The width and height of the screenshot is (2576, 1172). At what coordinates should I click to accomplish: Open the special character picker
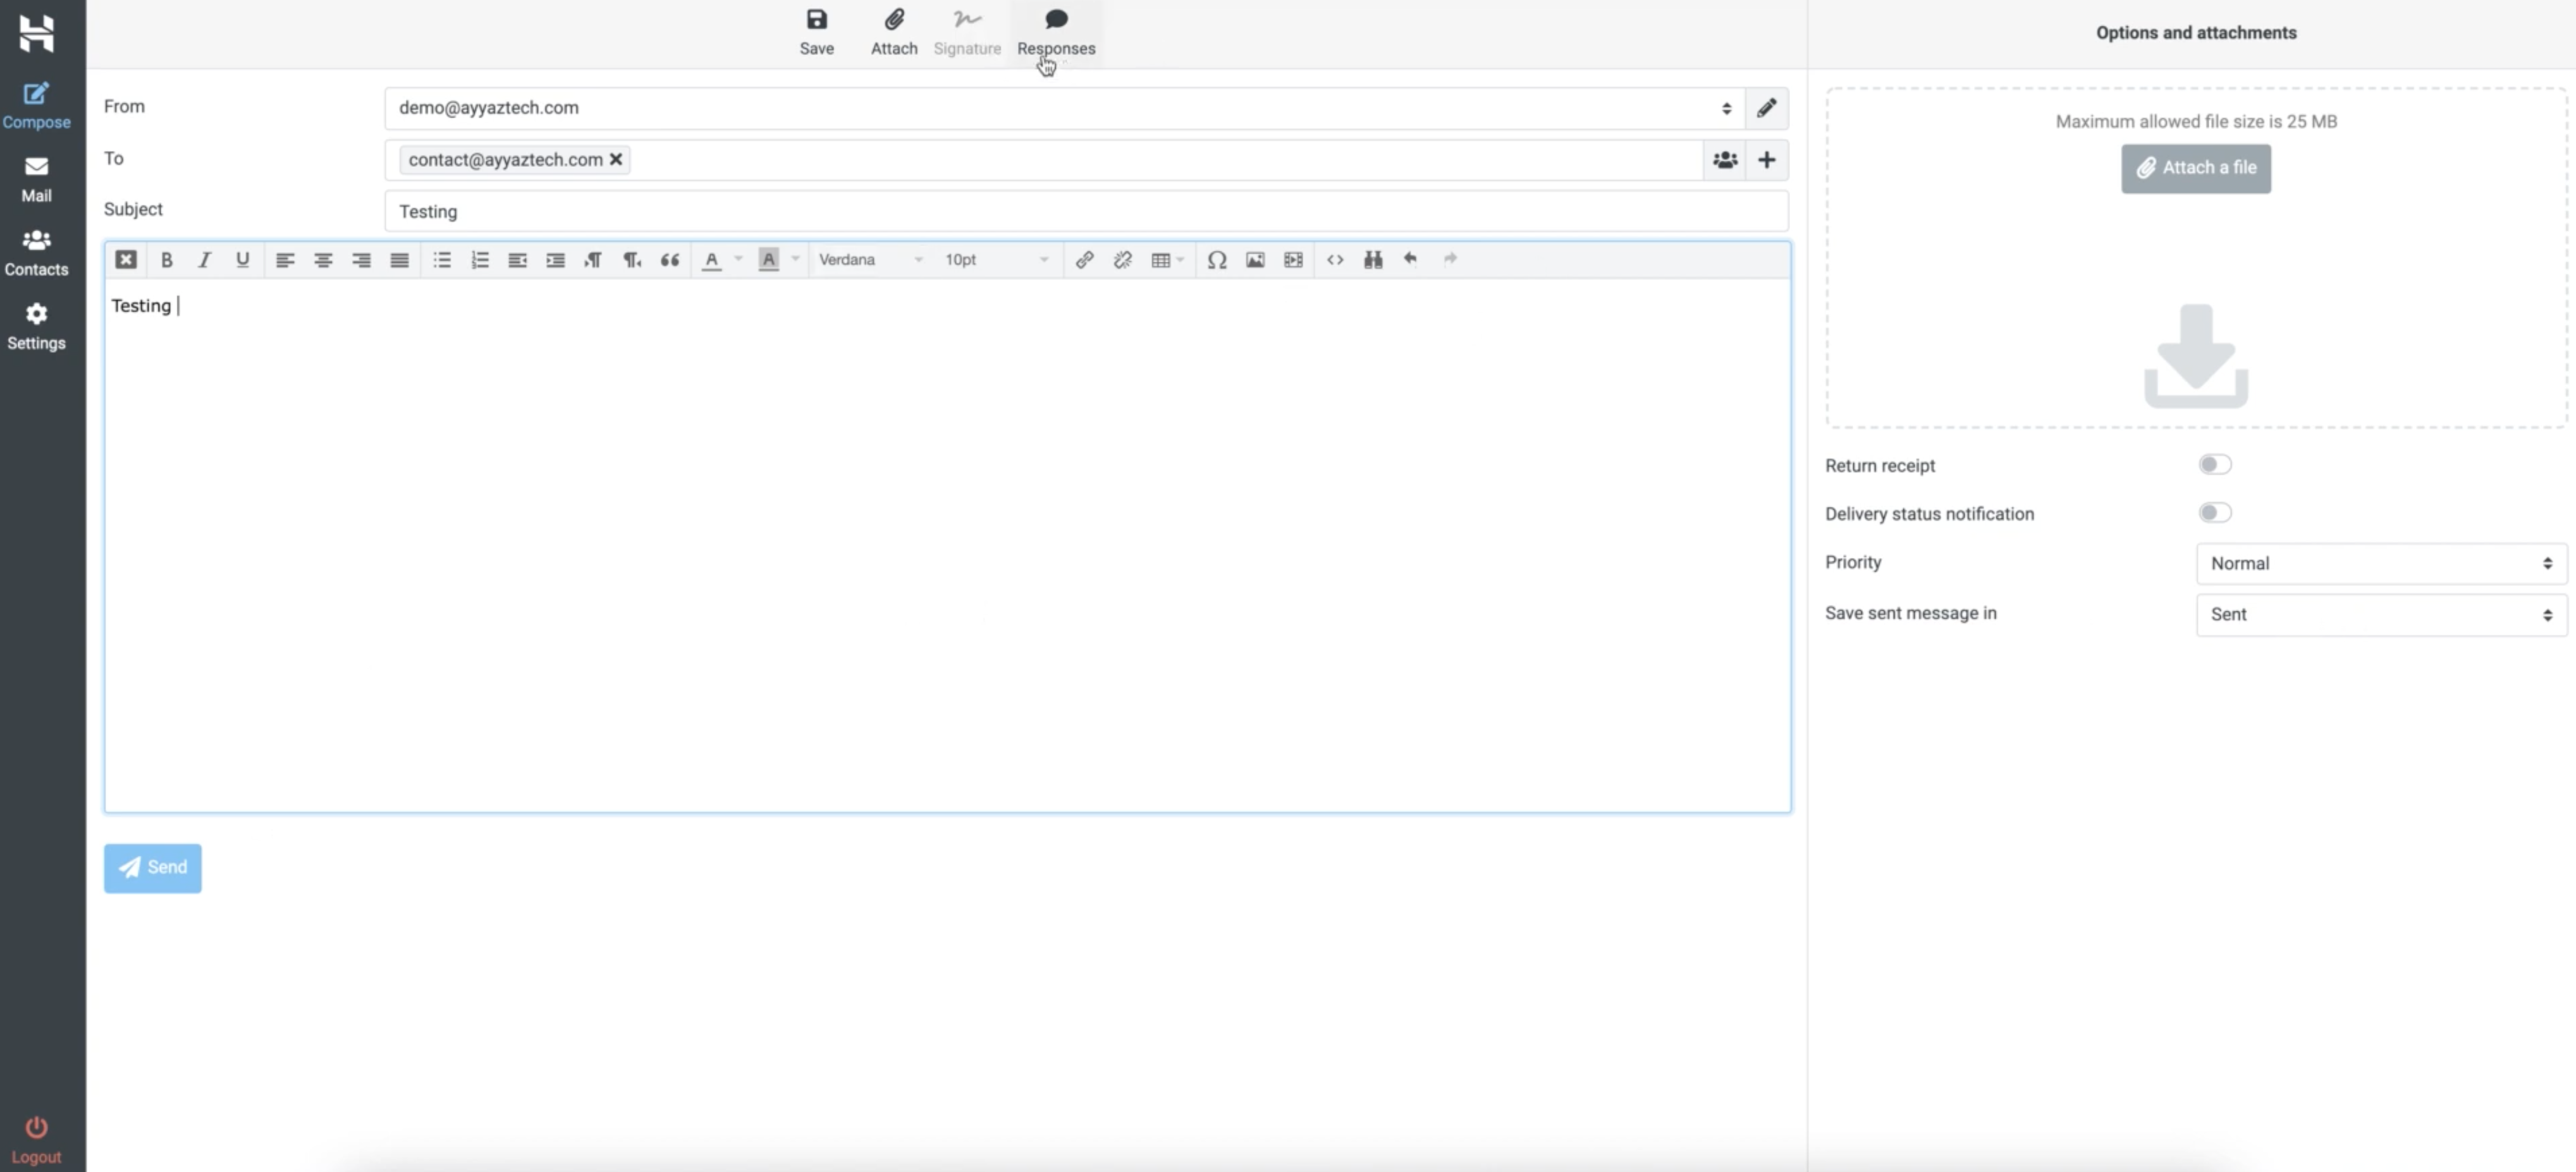coord(1217,260)
